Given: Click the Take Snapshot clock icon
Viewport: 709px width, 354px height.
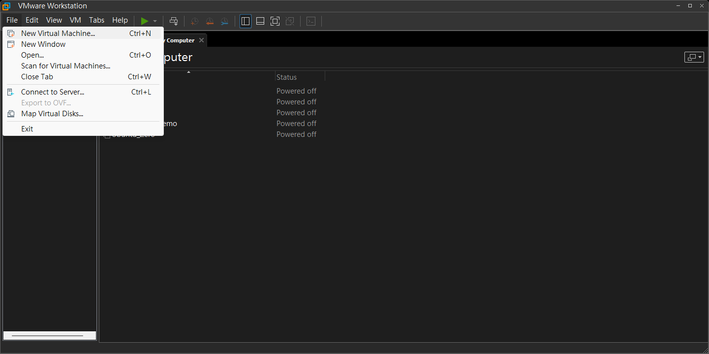Looking at the screenshot, I should click(195, 21).
